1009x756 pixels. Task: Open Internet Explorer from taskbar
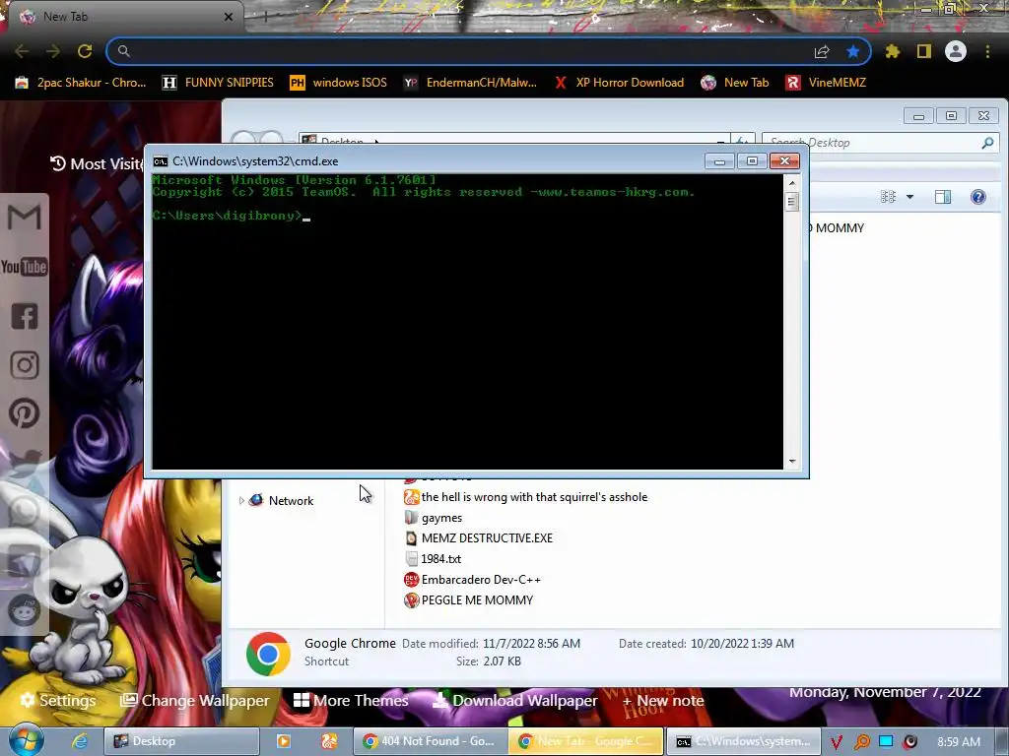tap(80, 741)
